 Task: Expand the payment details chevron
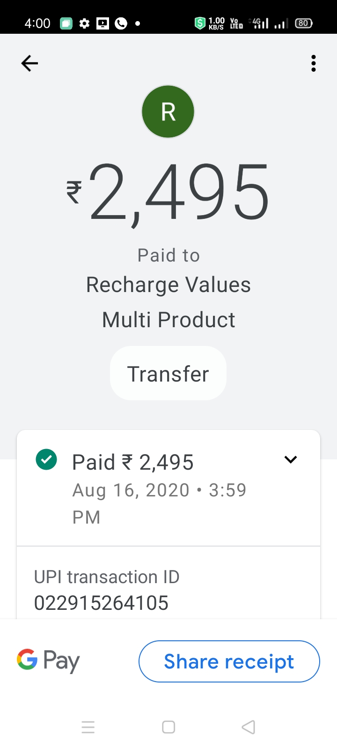tap(291, 460)
